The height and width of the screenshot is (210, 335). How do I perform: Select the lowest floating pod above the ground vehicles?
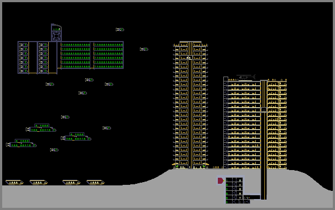tap(54, 150)
